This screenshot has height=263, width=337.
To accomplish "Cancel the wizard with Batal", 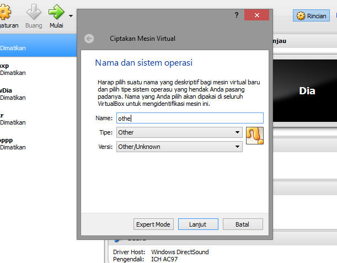I will pos(243,224).
